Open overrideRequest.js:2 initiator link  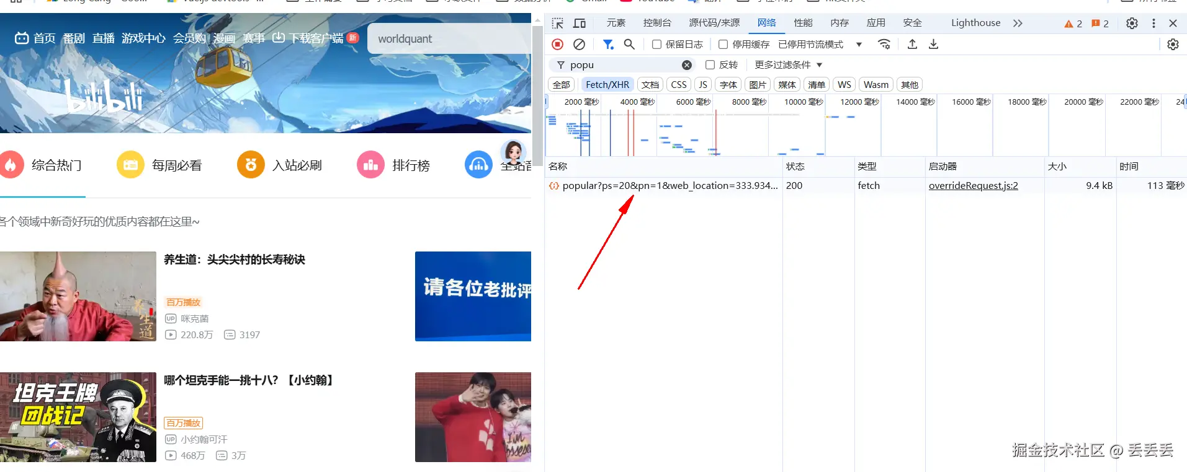coord(973,185)
